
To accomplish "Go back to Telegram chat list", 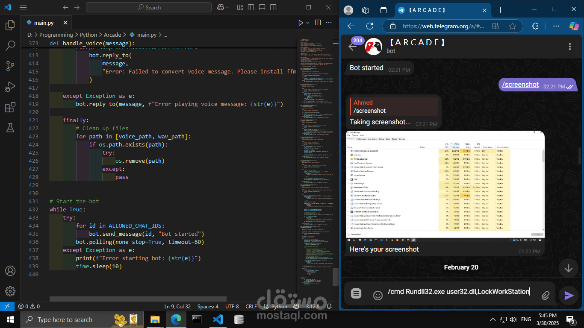I will coord(353,47).
